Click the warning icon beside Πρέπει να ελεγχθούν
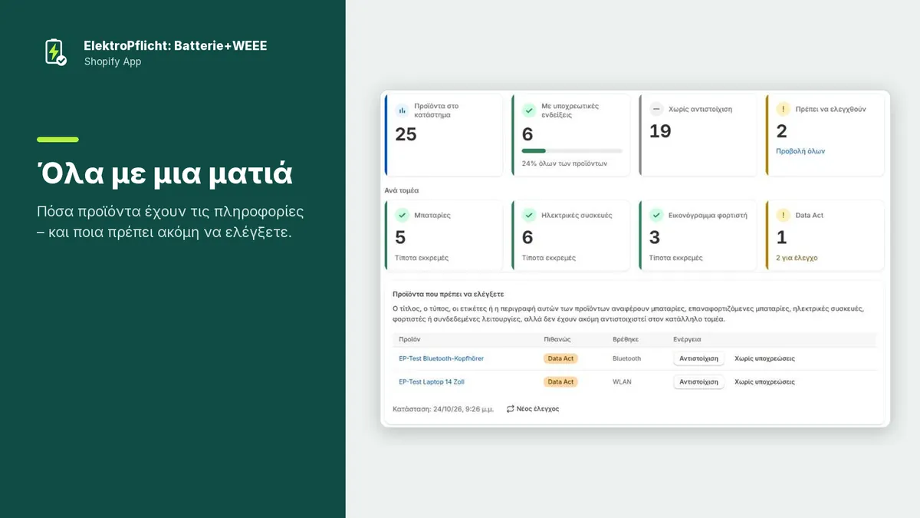 (x=783, y=109)
